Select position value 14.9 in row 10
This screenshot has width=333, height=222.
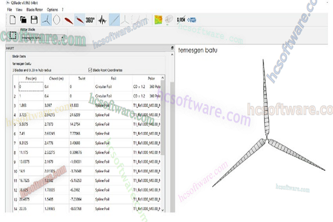point(31,171)
